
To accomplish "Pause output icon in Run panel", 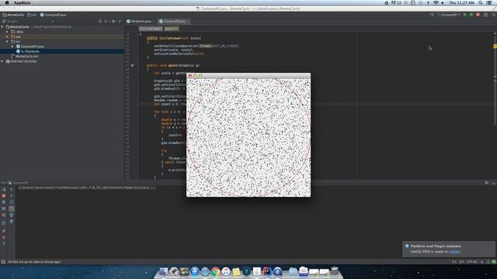I will [4, 202].
